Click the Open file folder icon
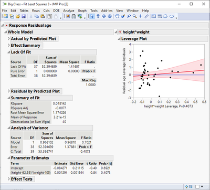Image resolution: width=210 pixels, height=190 pixels. coord(18,16)
